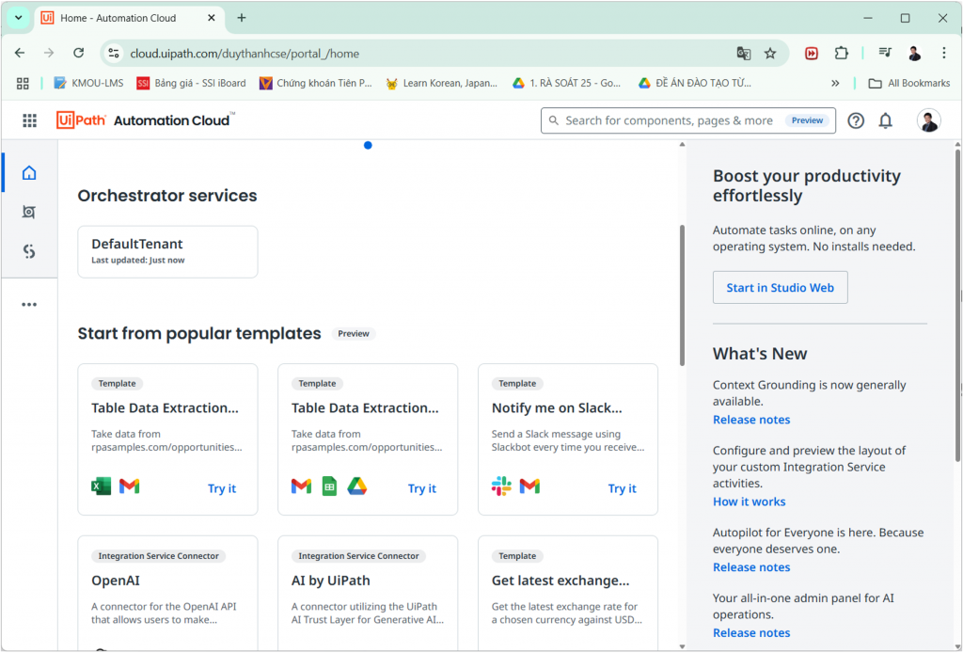Click the UiPath Automation Cloud logo
This screenshot has height=653, width=963.
coord(146,120)
